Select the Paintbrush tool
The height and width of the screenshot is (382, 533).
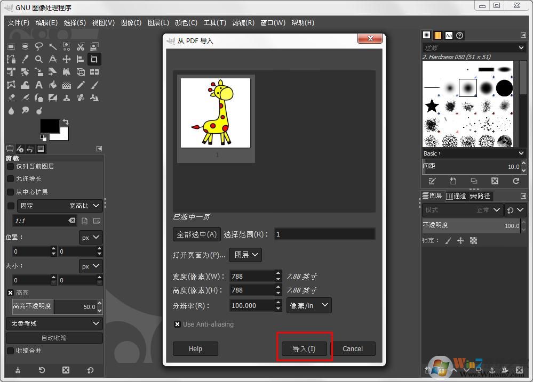(94, 85)
